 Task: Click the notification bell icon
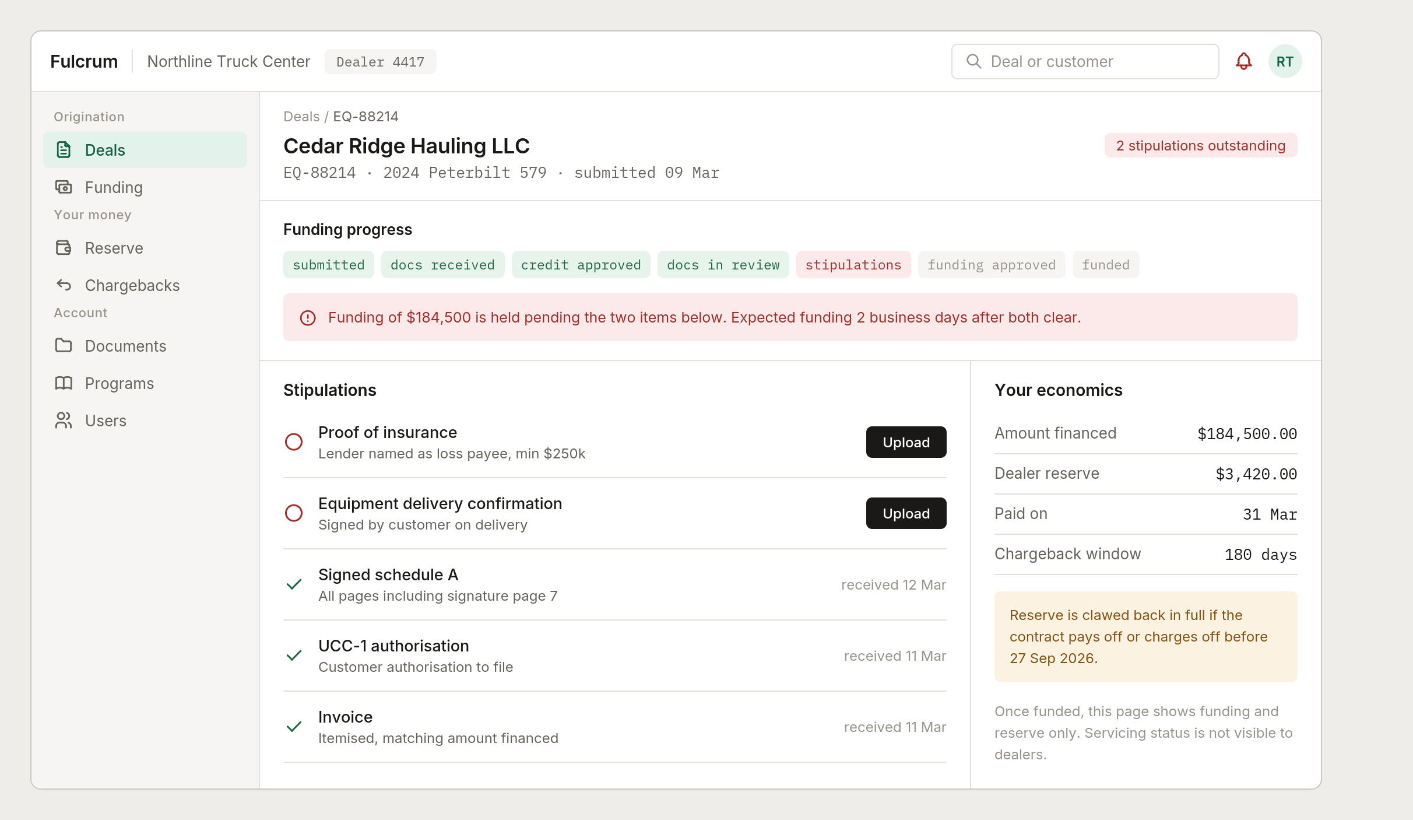point(1243,61)
